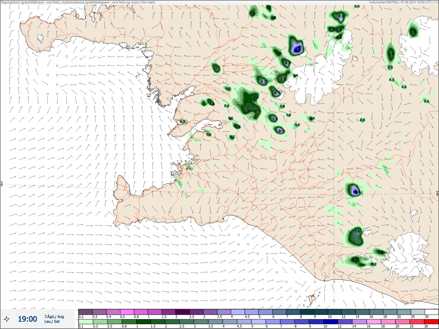Select the lavender upper-row legend swatch at 4
This screenshot has height=329, width=439.
[237, 312]
